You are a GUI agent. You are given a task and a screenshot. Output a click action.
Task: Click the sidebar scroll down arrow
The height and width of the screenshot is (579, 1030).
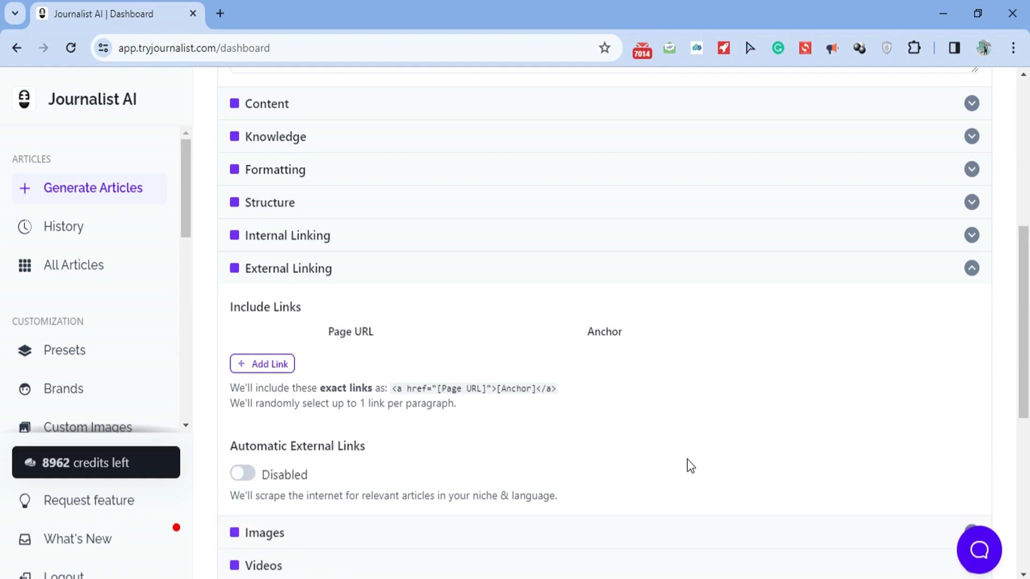[186, 425]
